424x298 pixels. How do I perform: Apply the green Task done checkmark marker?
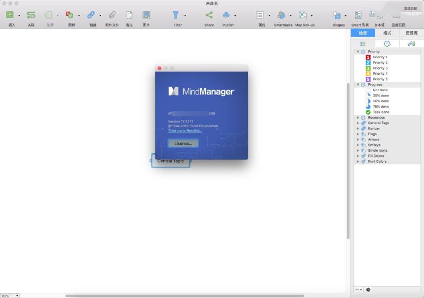368,112
